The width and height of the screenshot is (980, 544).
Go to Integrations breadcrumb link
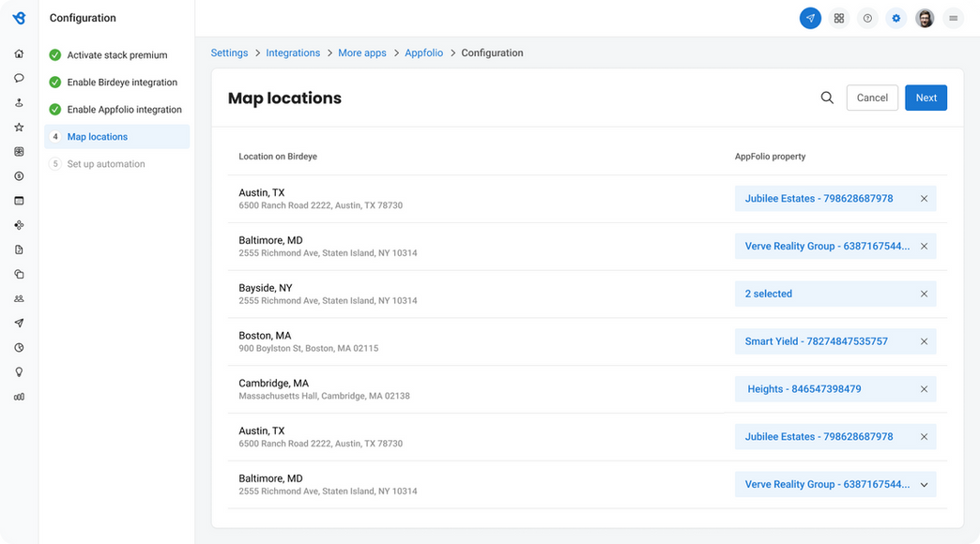click(293, 53)
